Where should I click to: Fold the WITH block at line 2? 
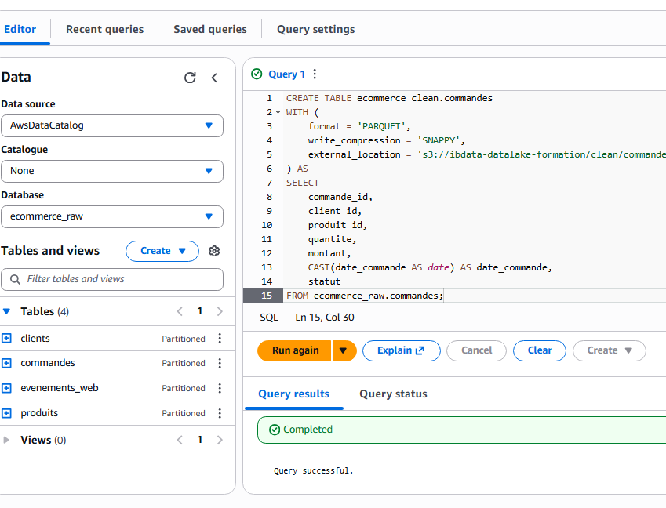278,112
